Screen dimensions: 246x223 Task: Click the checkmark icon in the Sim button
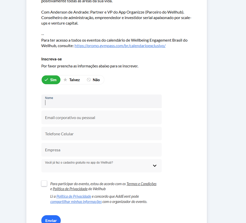tap(46, 80)
